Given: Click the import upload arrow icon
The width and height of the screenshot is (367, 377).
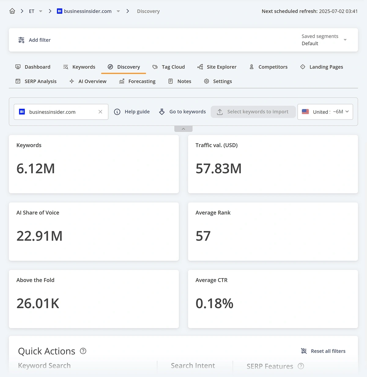Looking at the screenshot, I should click(220, 112).
